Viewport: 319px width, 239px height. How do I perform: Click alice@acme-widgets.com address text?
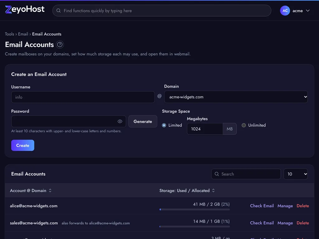coord(34,206)
